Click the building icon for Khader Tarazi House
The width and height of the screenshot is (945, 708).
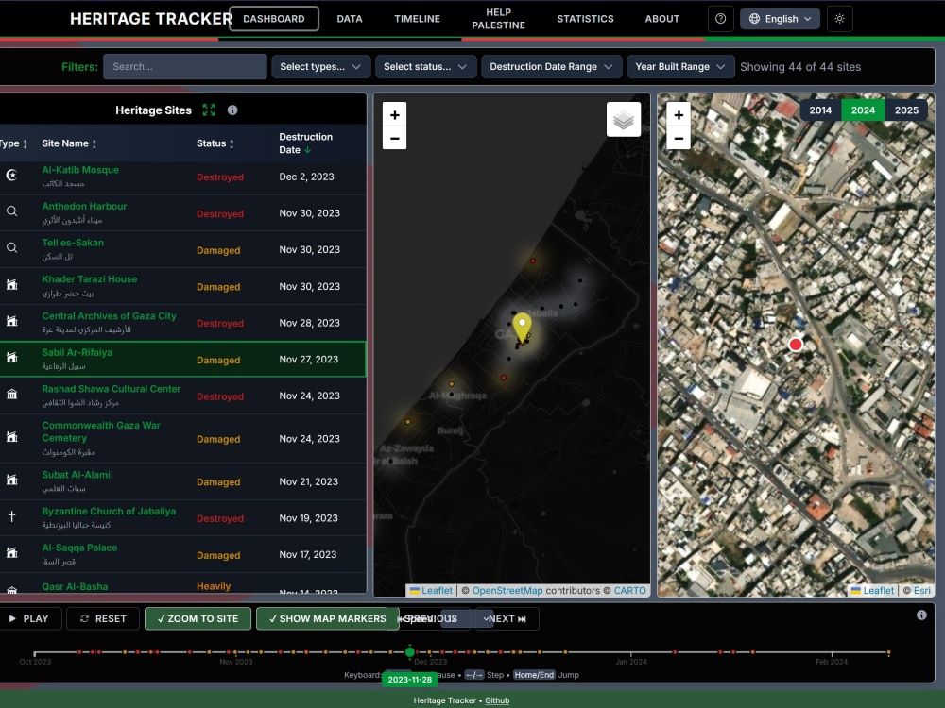coord(11,285)
